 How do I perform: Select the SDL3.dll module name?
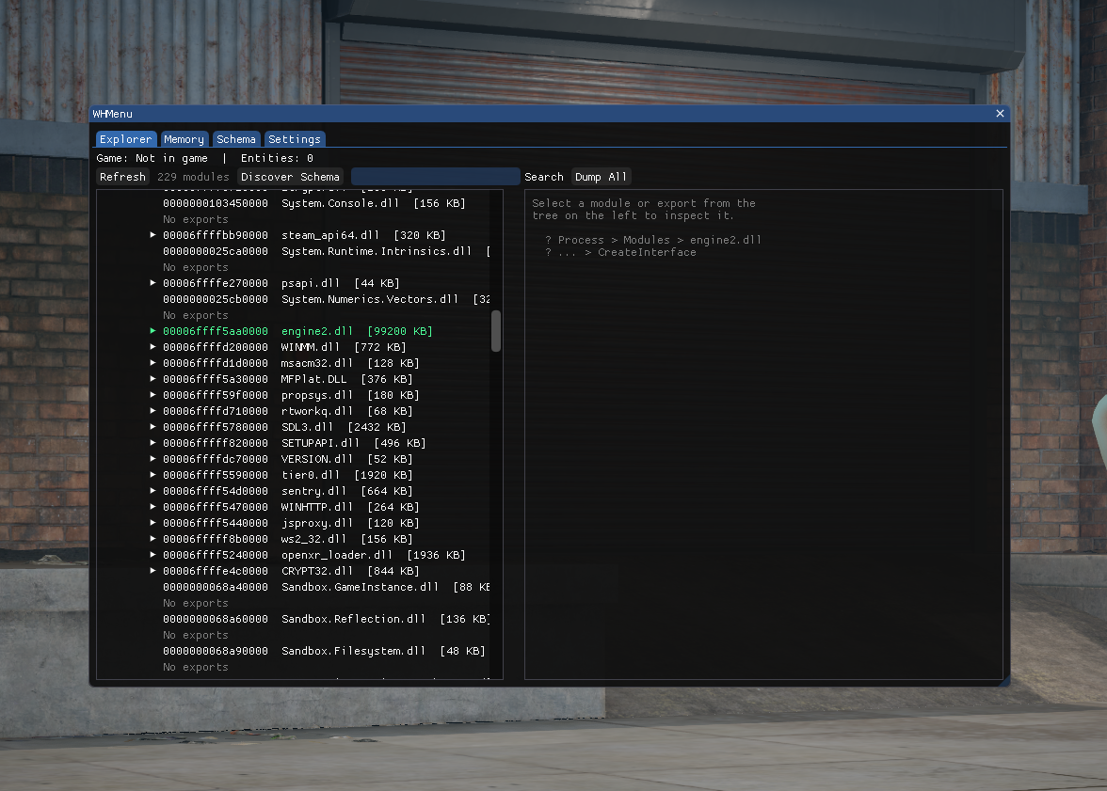(307, 427)
